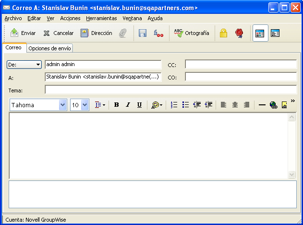This screenshot has width=303, height=225.
Task: Click the admin admin sender field
Action: (103, 64)
